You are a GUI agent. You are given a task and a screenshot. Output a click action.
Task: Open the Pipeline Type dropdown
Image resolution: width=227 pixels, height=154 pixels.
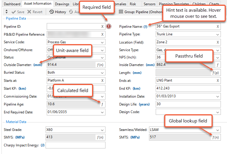point(218,34)
